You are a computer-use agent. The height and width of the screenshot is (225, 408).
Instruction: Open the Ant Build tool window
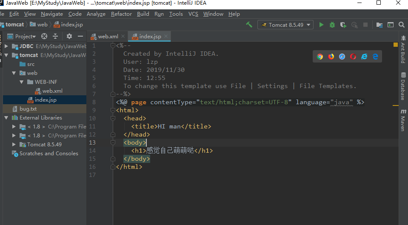pos(403,49)
